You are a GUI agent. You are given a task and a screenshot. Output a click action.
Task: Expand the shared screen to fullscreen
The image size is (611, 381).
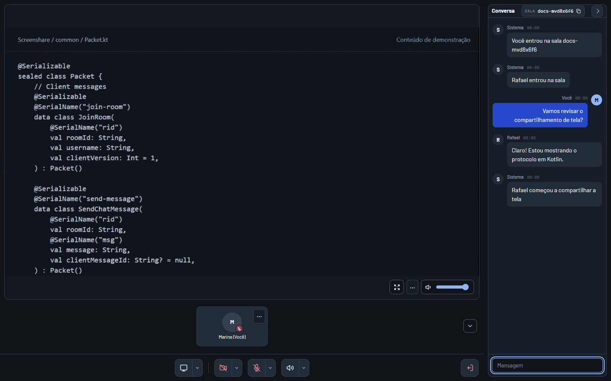tap(397, 287)
